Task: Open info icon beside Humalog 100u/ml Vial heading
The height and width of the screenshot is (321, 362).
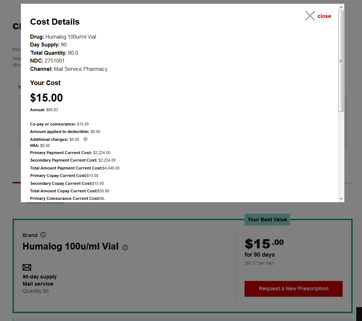Action: [125, 247]
